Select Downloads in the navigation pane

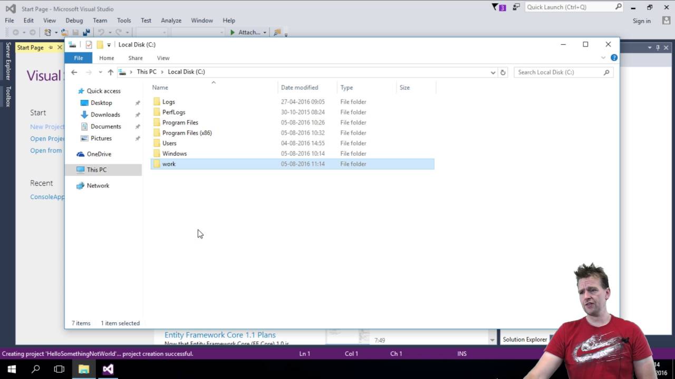104,115
